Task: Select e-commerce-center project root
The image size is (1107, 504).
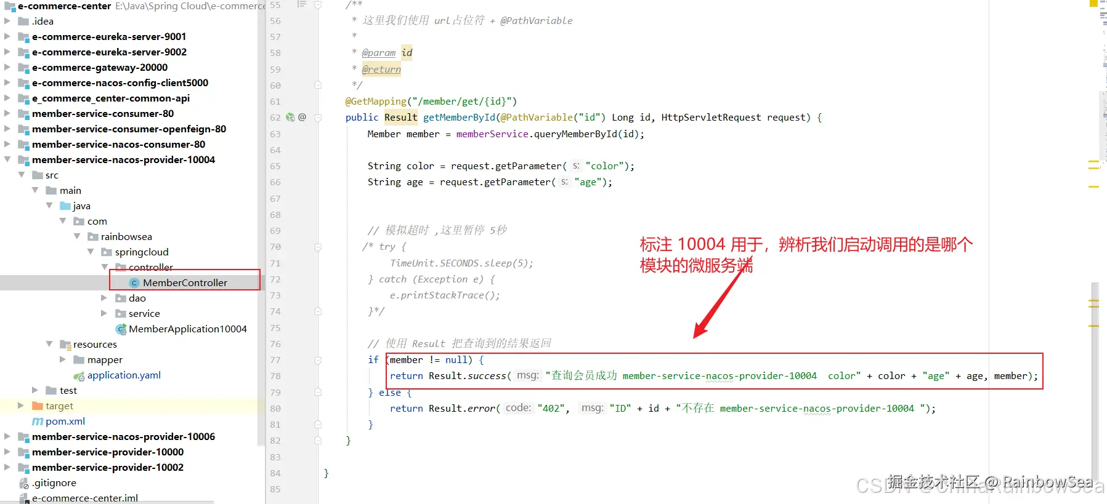Action: (x=65, y=6)
